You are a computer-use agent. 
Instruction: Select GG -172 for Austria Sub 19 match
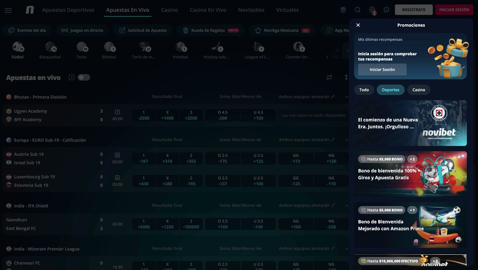tap(295, 158)
